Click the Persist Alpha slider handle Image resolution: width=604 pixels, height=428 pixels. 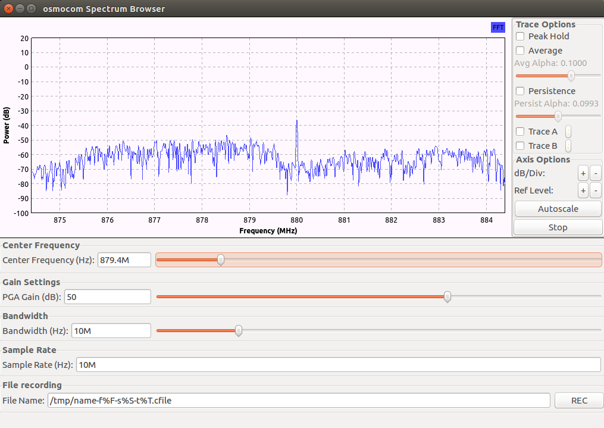(x=558, y=116)
